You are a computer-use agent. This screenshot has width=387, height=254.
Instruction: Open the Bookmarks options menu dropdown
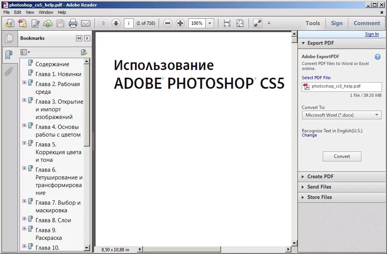tap(25, 52)
